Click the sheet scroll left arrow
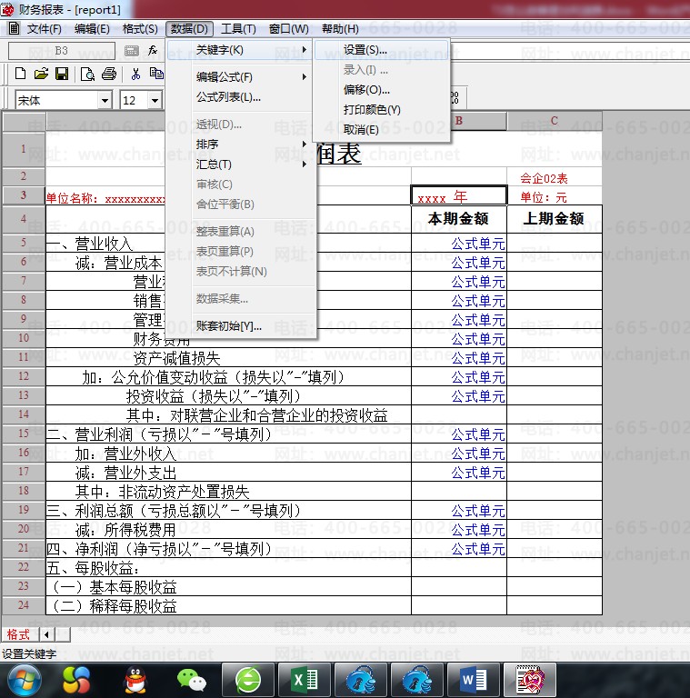The height and width of the screenshot is (698, 690). pos(46,634)
